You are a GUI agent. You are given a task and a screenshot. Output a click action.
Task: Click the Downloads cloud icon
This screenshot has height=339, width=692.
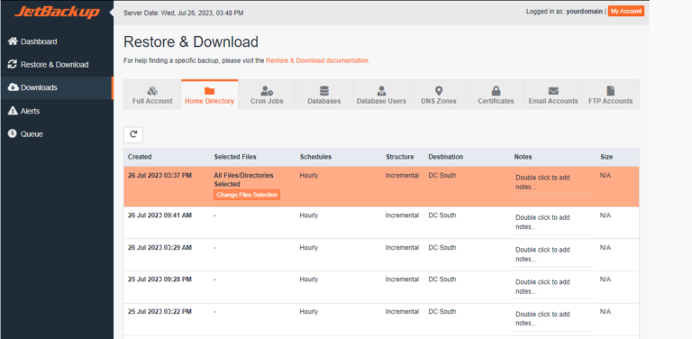tap(13, 87)
